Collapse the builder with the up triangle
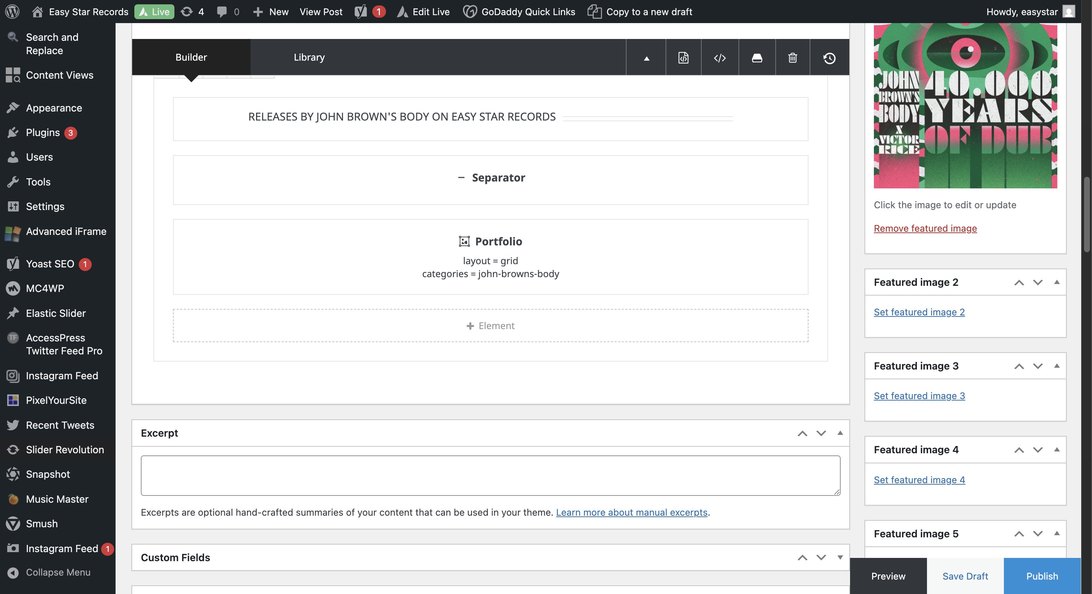This screenshot has width=1092, height=594. [646, 58]
